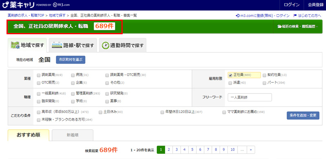Image resolution: width=326 pixels, height=159 pixels.
Task: Check the 企業 (5) checkbox
Action: 73,83
